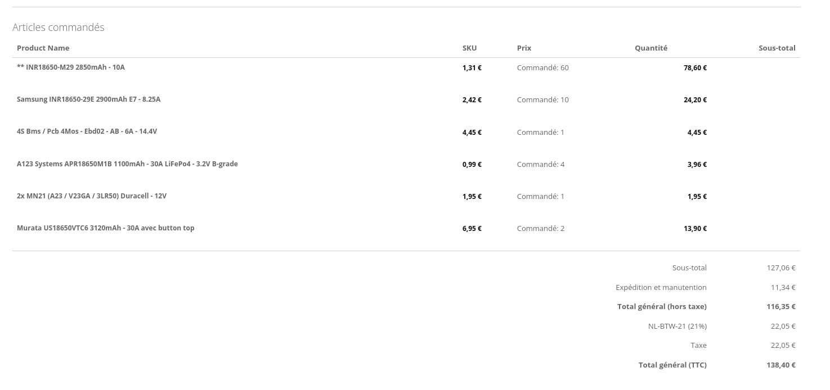Click the Prix column header
Screen dimensions: 830x390
(x=524, y=48)
